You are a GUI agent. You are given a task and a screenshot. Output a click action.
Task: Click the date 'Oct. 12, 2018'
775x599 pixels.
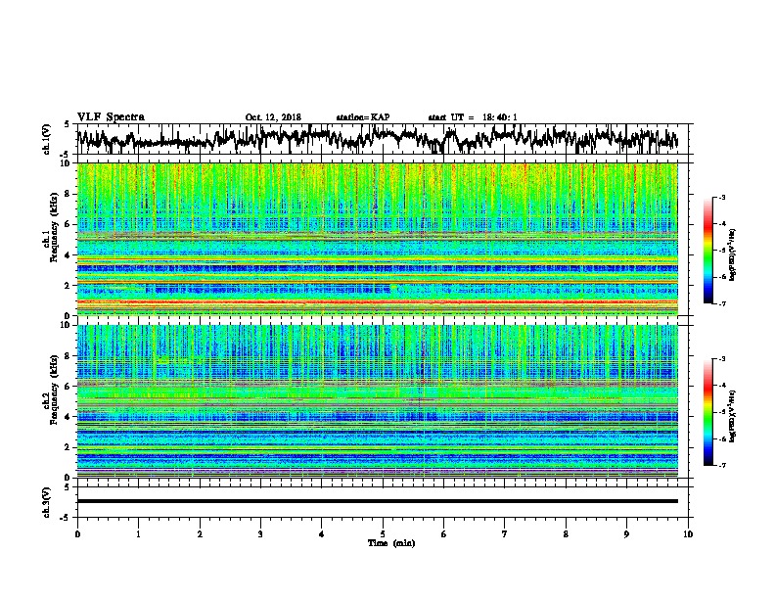pos(273,117)
